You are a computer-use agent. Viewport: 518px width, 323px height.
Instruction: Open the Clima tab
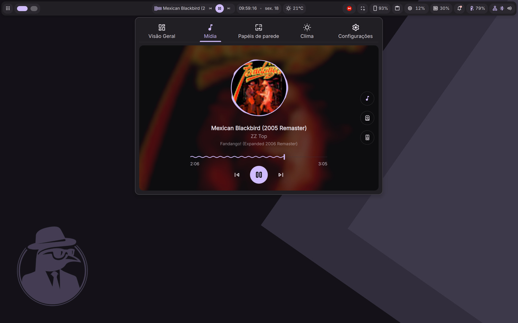pyautogui.click(x=307, y=31)
